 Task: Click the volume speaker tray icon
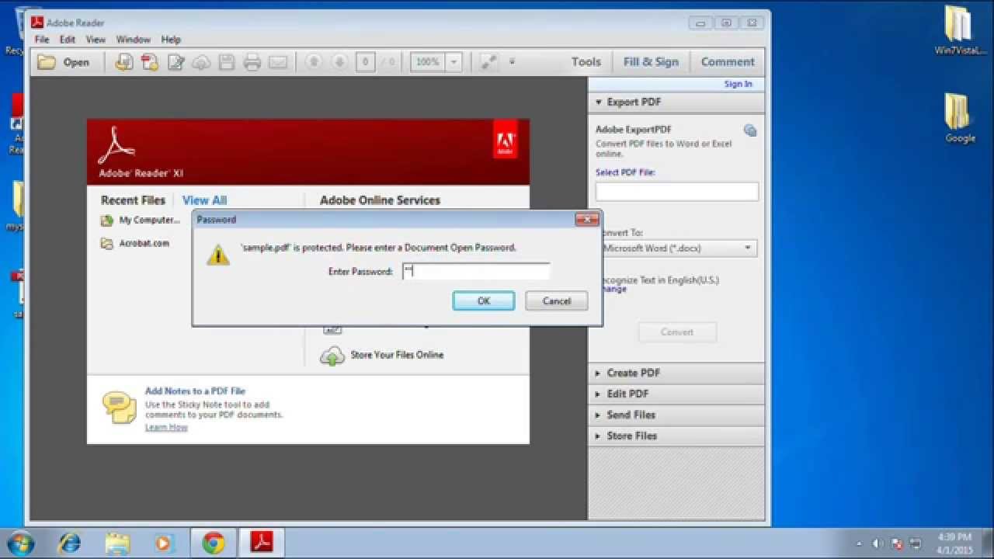pos(878,543)
